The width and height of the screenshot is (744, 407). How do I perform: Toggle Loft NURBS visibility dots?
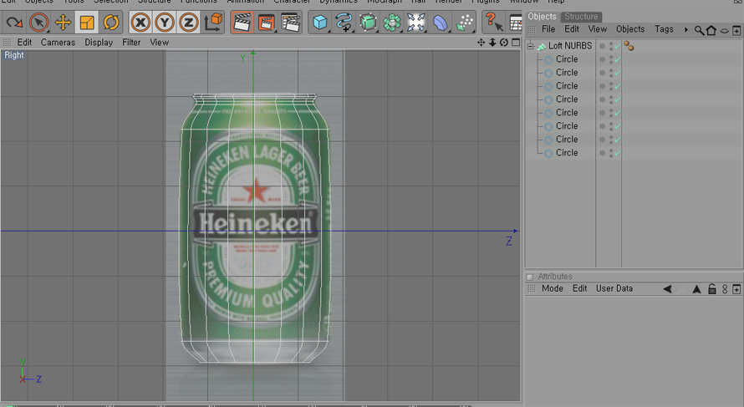(611, 46)
